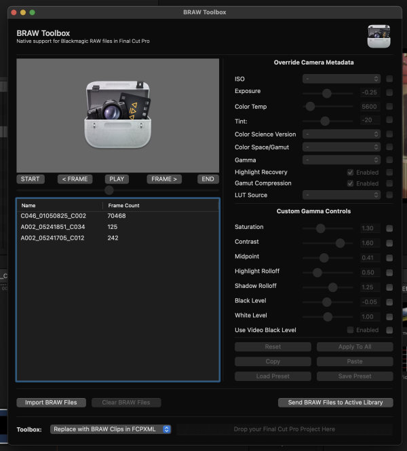Enable the Color Science Version override checkbox
Image resolution: width=407 pixels, height=451 pixels.
pos(389,134)
